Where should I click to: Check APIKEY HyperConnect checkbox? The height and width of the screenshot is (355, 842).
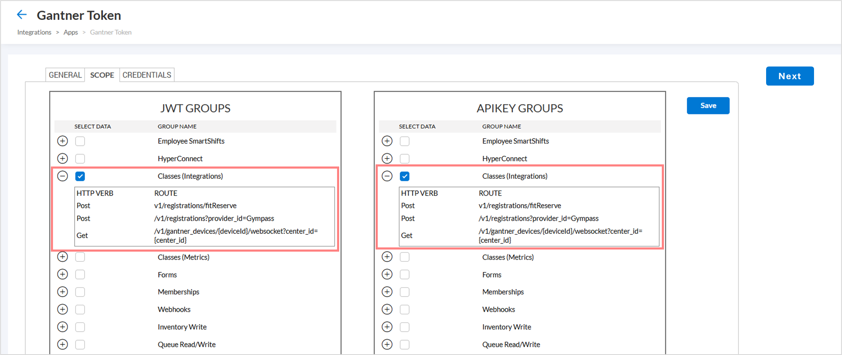(x=405, y=158)
